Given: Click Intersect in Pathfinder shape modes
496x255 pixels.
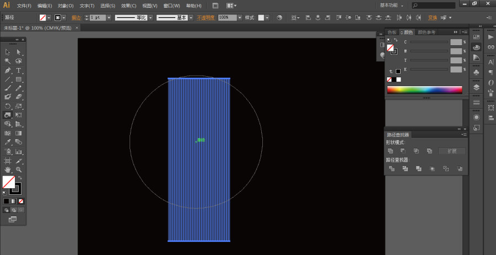Looking at the screenshot, I should (x=416, y=151).
